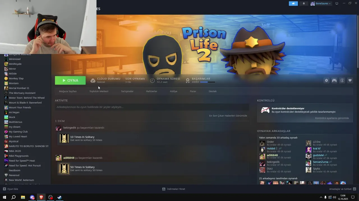Screen dimensions: 359x201
Task: Open the Destek tab
Action: click(x=213, y=91)
